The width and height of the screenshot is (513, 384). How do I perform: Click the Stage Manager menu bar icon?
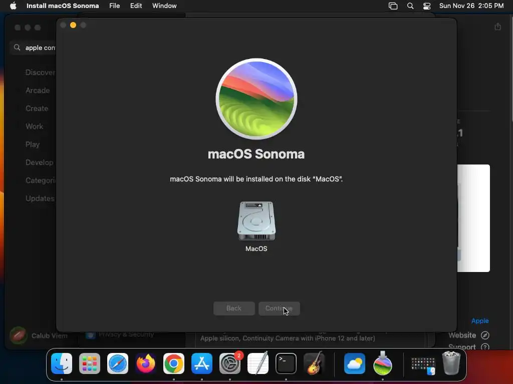point(393,6)
